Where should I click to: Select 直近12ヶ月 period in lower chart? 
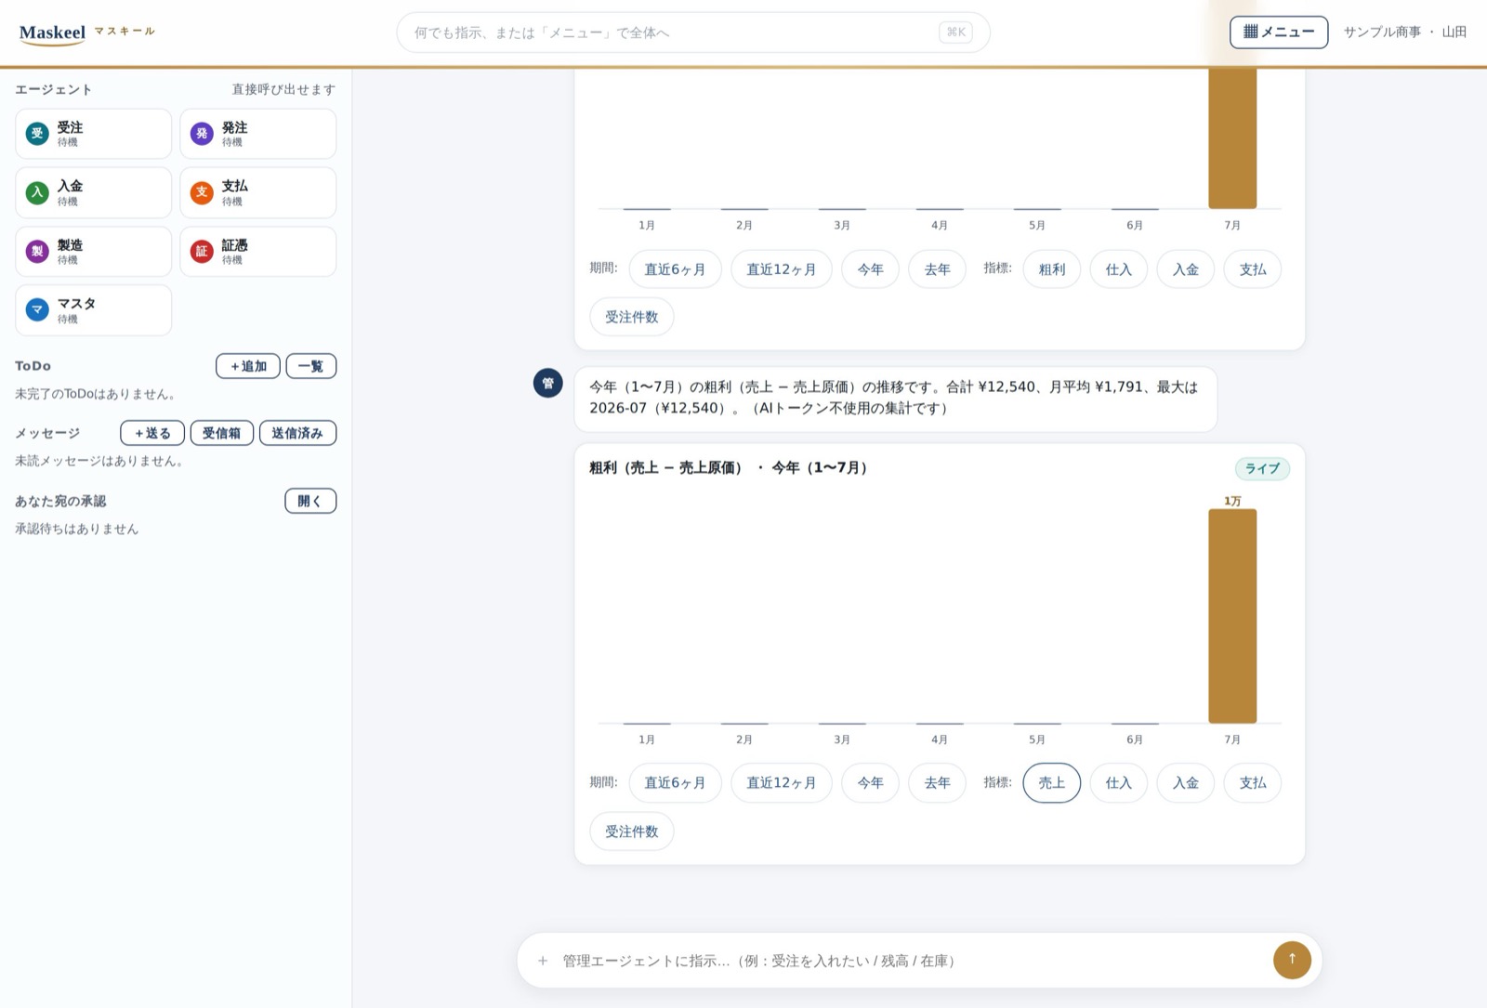point(782,783)
